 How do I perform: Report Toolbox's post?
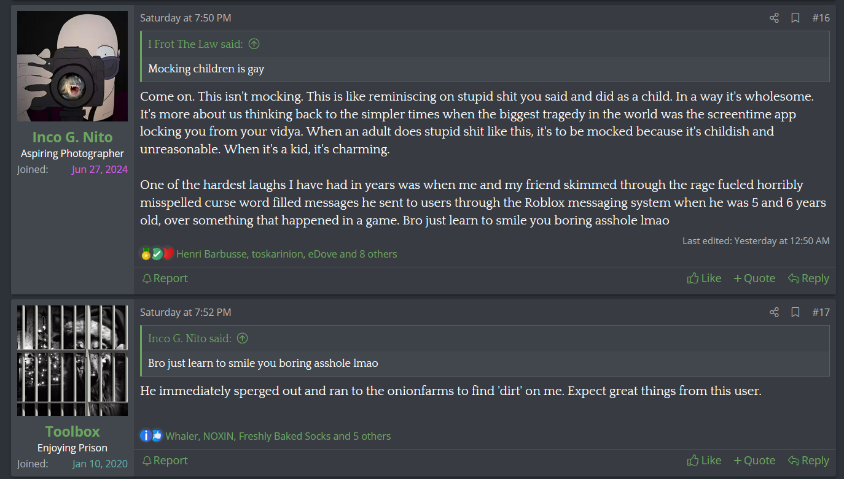[x=165, y=461]
